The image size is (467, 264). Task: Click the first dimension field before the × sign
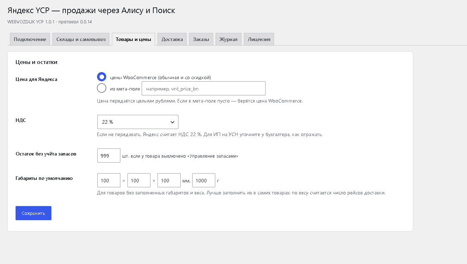click(109, 180)
